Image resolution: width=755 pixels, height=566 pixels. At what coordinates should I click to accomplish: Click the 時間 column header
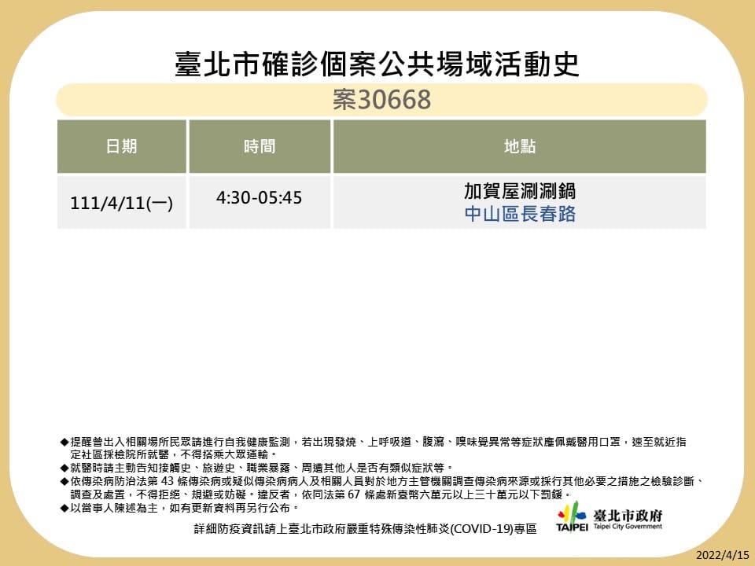click(x=260, y=146)
